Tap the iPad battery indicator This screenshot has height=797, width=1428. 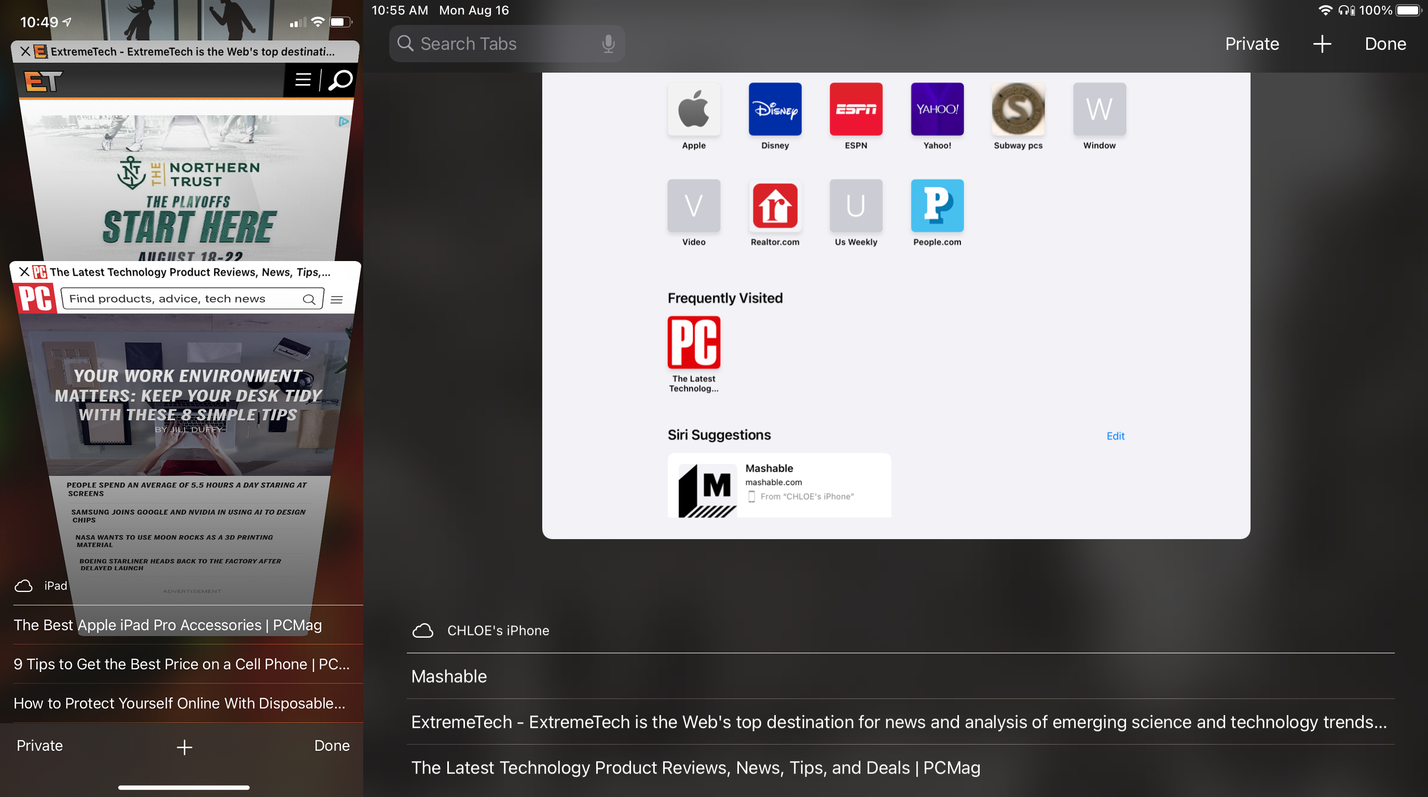coord(1409,10)
